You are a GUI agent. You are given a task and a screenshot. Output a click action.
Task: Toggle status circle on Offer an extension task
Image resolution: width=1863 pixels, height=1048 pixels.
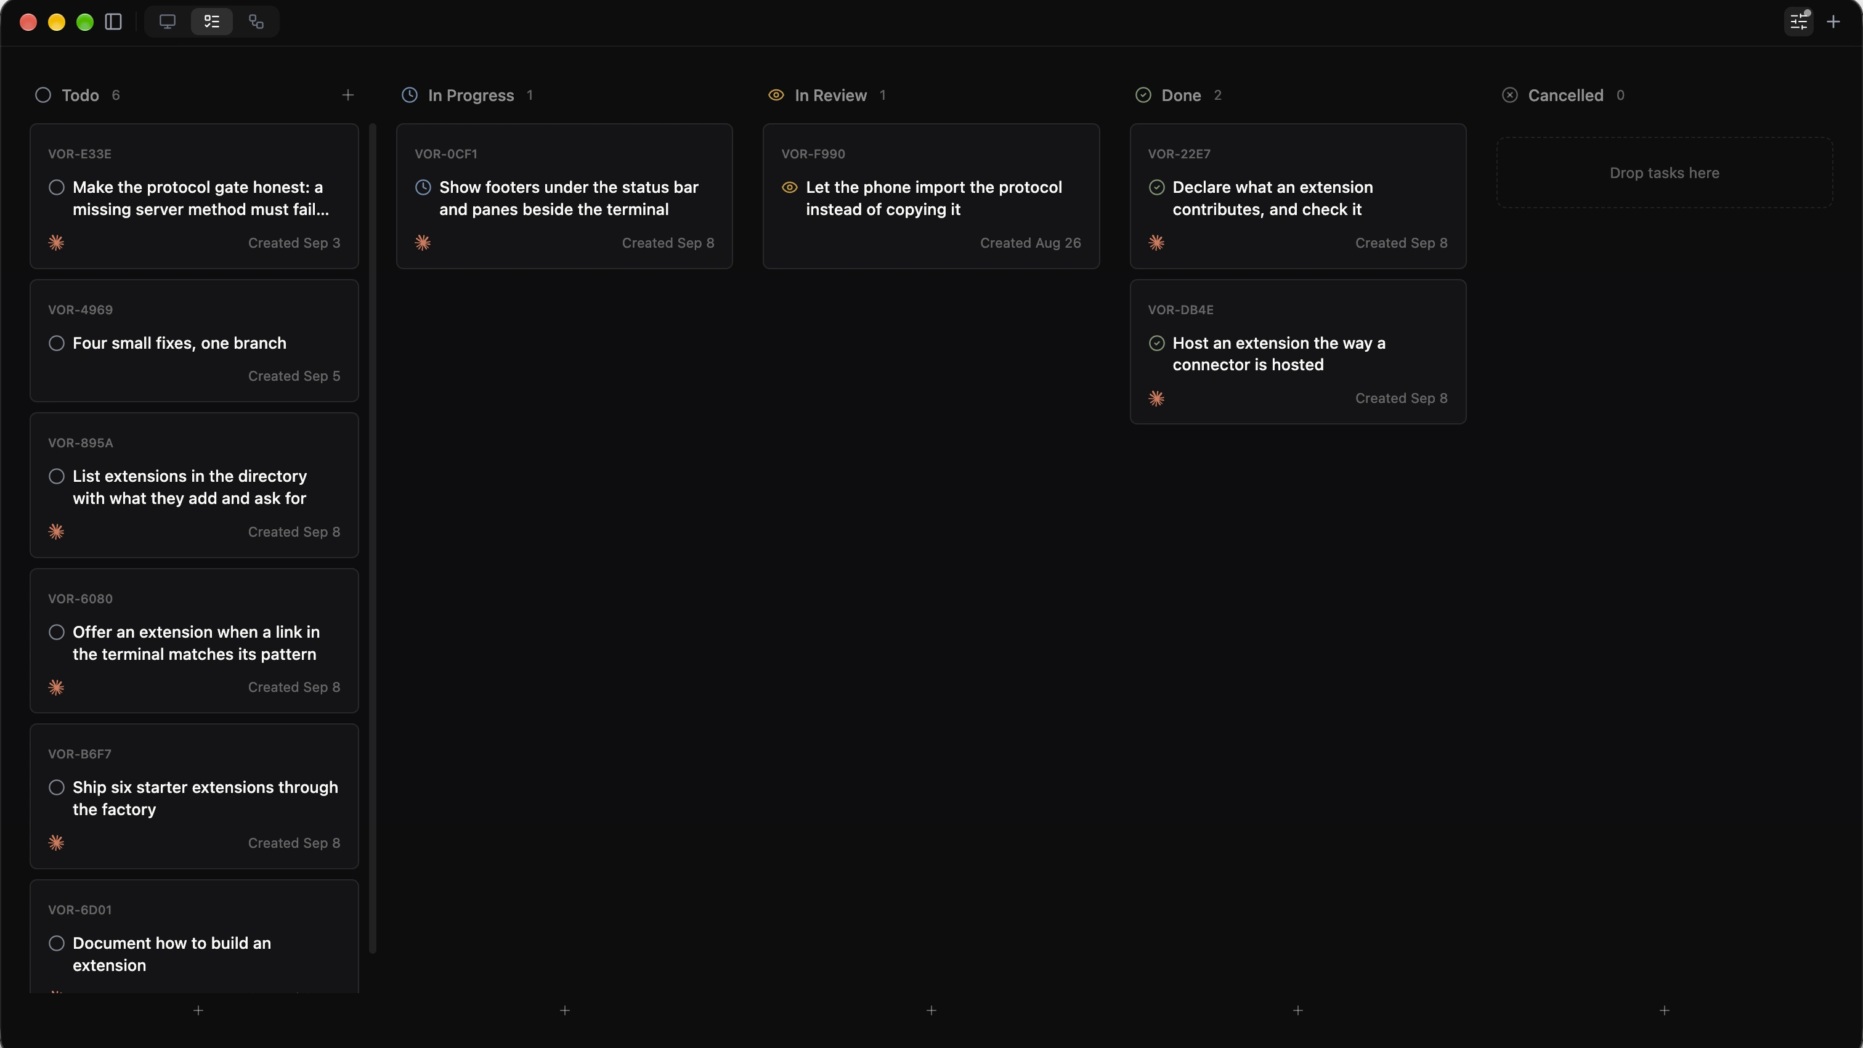pyautogui.click(x=57, y=632)
